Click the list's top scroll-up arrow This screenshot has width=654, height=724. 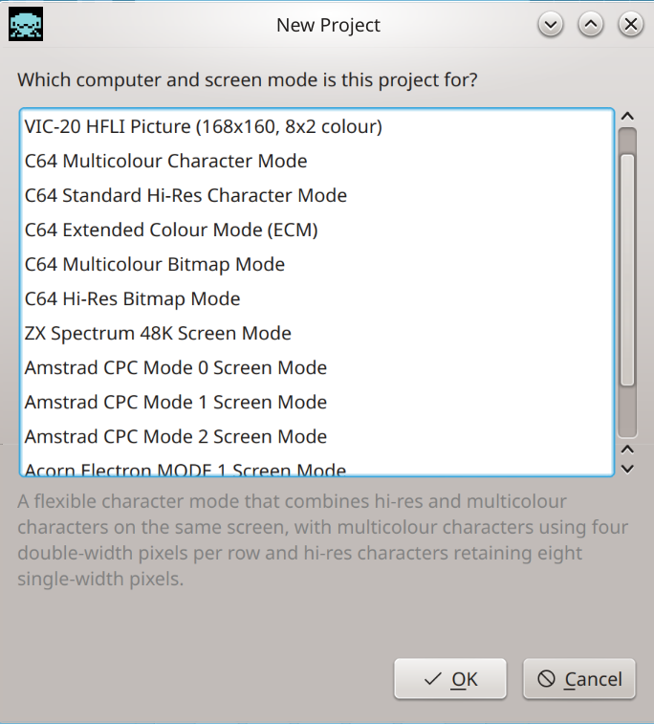(x=627, y=117)
